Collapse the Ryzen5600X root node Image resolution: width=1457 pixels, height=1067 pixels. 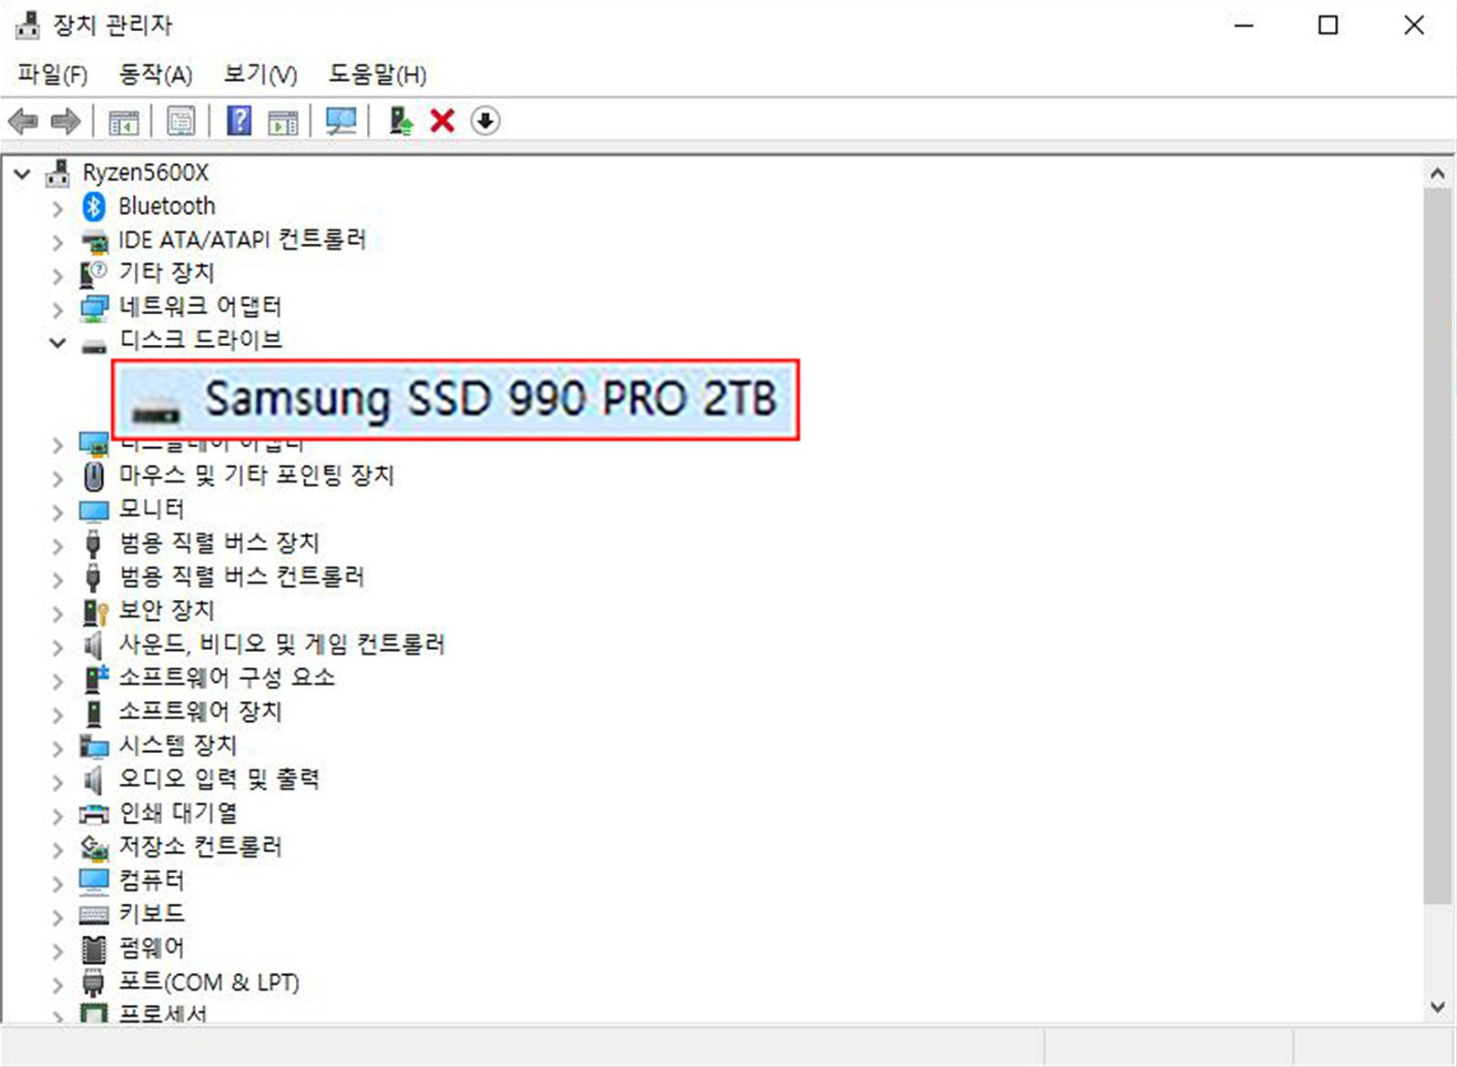click(x=23, y=173)
